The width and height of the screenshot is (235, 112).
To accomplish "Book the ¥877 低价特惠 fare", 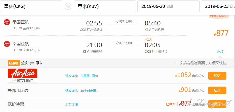I will point(217,104).
